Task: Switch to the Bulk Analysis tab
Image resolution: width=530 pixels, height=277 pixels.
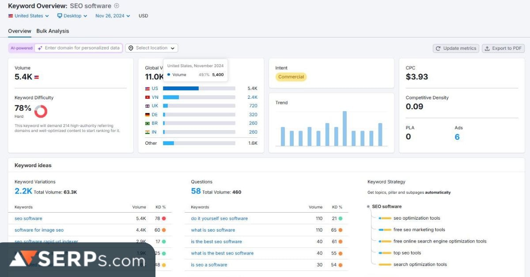Action: tap(53, 31)
